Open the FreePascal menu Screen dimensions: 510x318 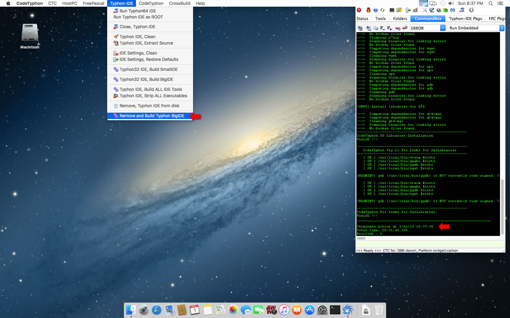(93, 3)
